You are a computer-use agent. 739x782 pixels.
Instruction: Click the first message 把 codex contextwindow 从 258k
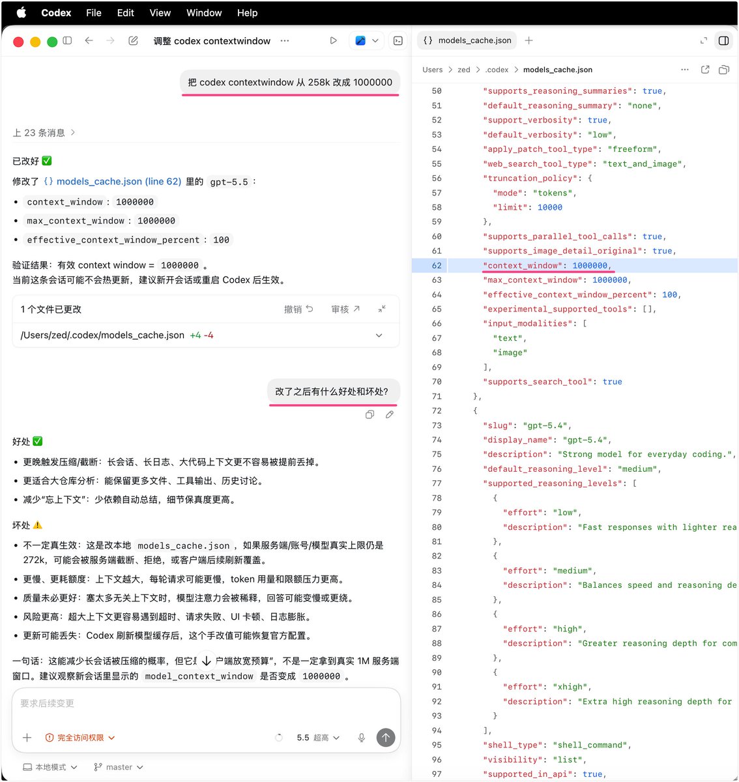point(290,82)
